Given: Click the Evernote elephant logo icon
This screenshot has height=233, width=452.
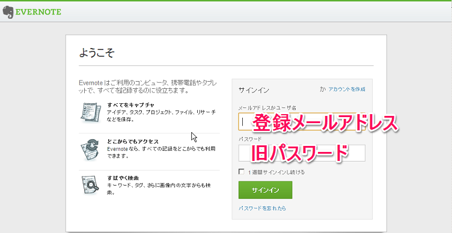Looking at the screenshot, I should point(8,13).
